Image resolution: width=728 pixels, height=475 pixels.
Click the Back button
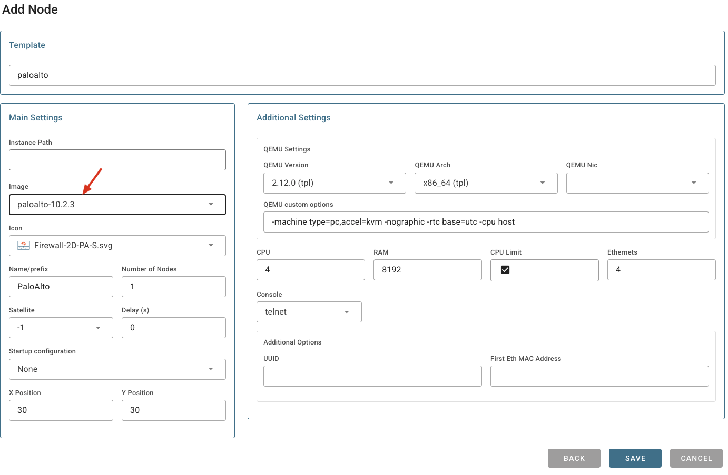tap(574, 458)
